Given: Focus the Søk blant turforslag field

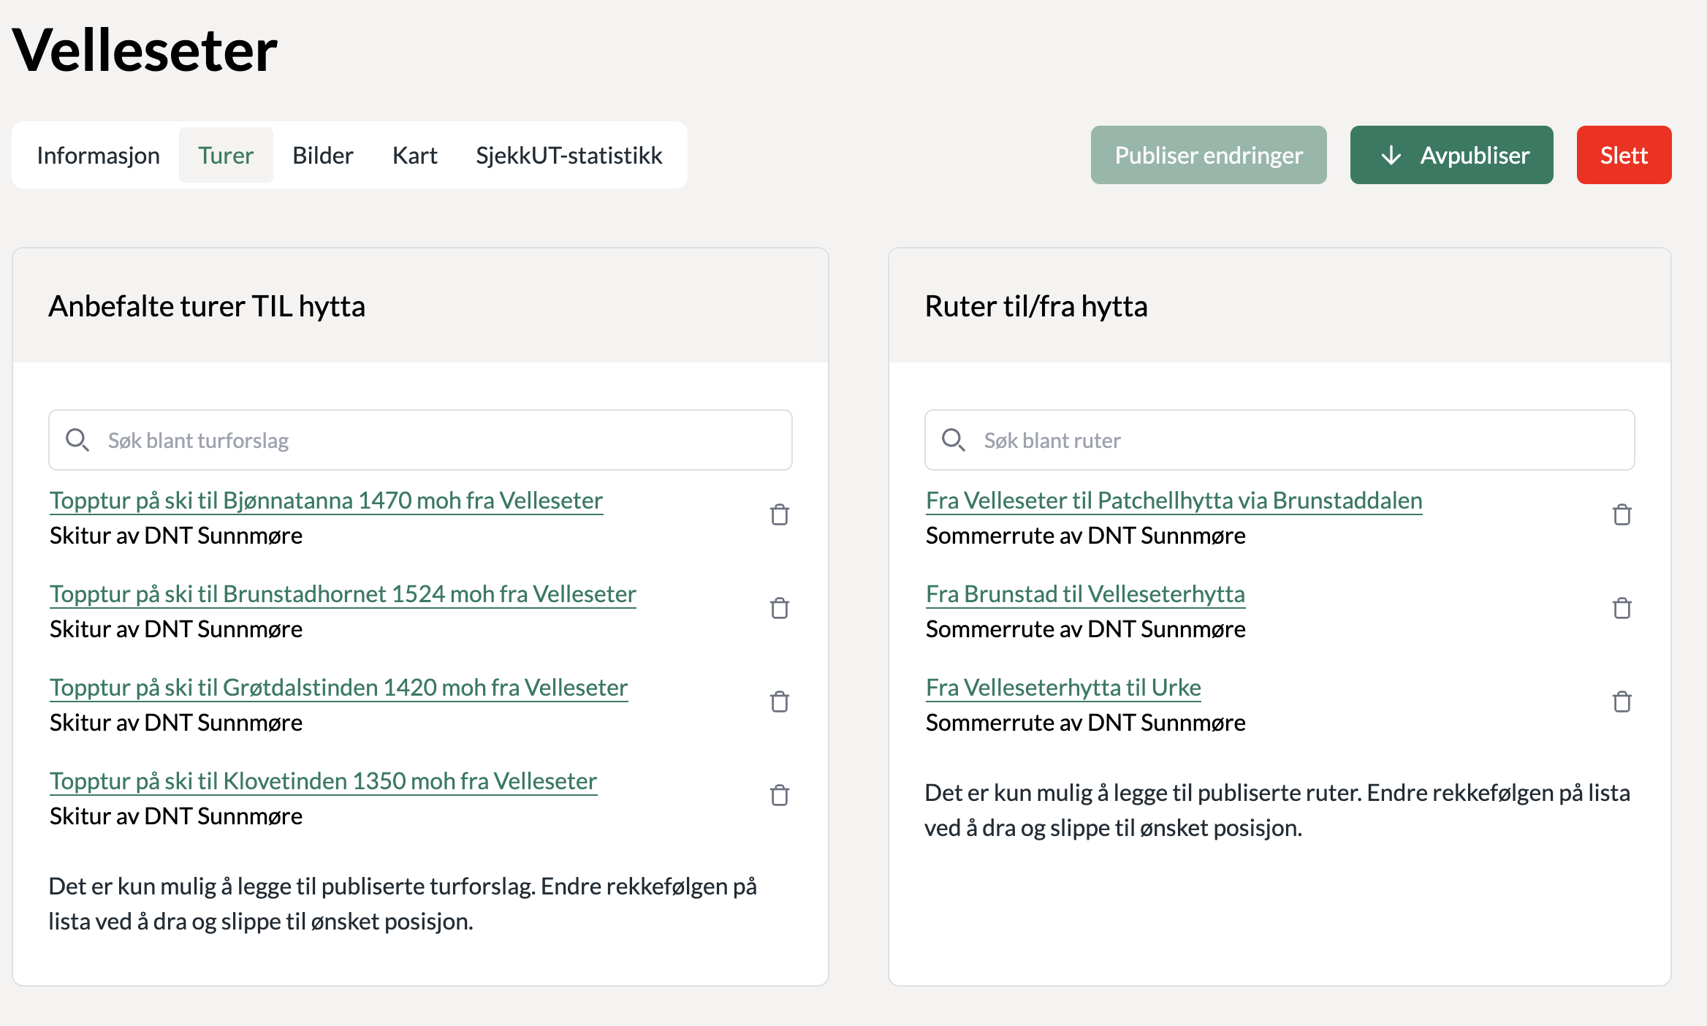Looking at the screenshot, I should 438,440.
